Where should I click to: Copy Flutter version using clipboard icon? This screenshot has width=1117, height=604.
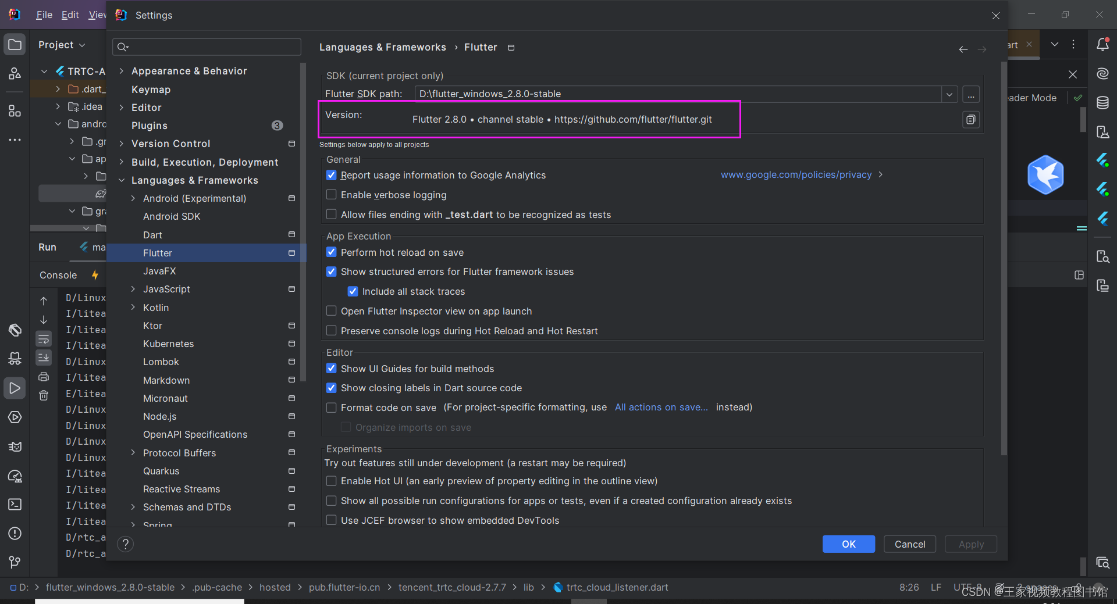coord(970,119)
